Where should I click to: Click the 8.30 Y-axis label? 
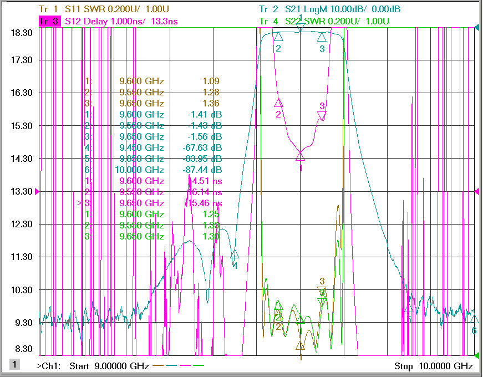point(24,349)
